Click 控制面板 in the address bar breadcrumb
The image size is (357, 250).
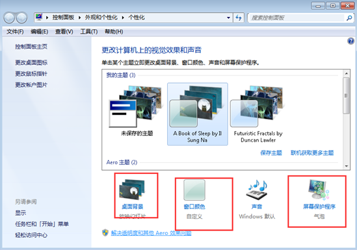point(63,18)
